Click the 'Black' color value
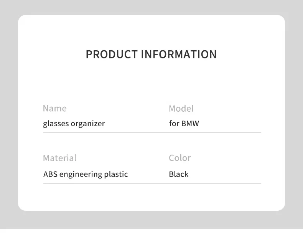Viewport: 303px width, 233px height. pos(179,174)
